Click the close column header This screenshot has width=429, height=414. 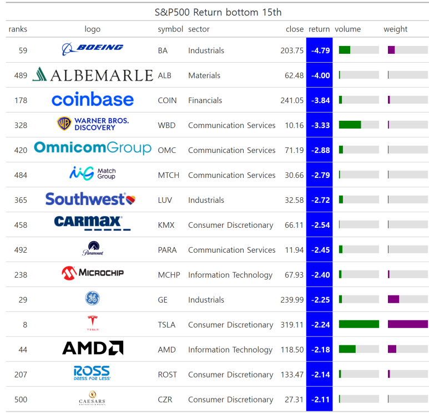click(294, 29)
